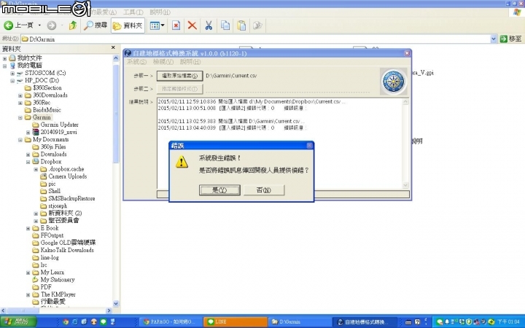This screenshot has height=328, width=525.
Task: Click the Back arrow icon in Explorer
Action: [8, 26]
